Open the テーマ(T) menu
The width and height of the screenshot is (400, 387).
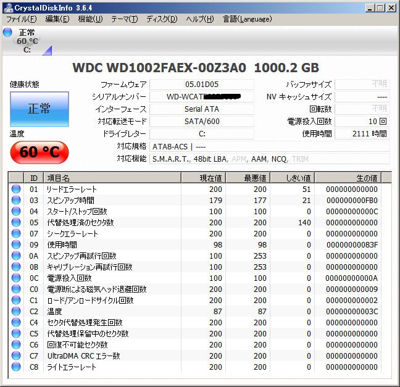point(124,19)
